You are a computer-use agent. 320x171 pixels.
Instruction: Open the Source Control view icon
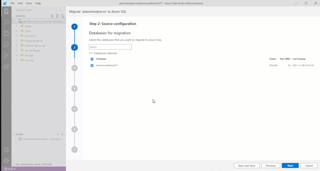(x=6, y=55)
